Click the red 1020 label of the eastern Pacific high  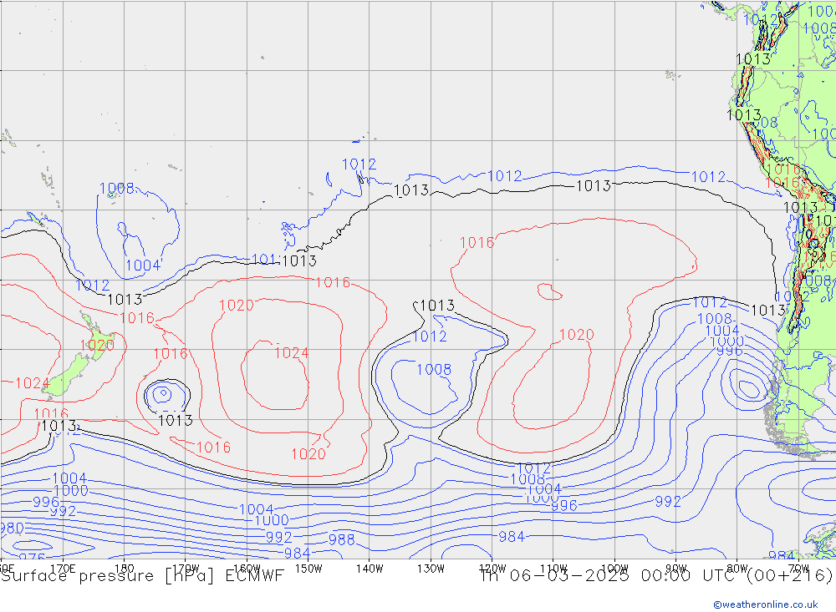point(576,334)
